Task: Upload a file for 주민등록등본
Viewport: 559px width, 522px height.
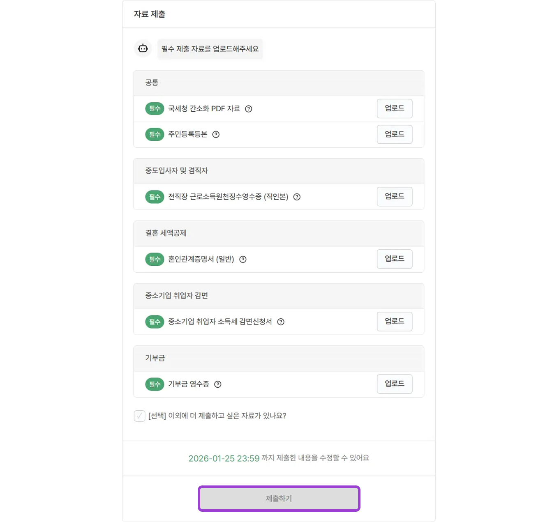Action: (x=394, y=134)
